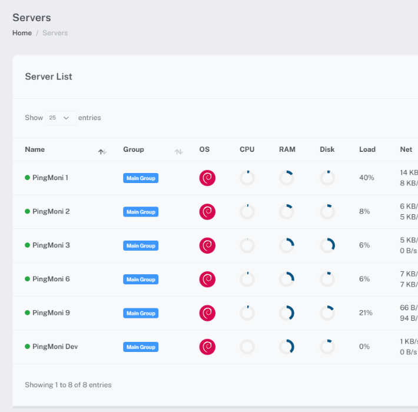418x412 pixels.
Task: Click Main Group badge for PingMoni 1
Action: [x=141, y=178]
